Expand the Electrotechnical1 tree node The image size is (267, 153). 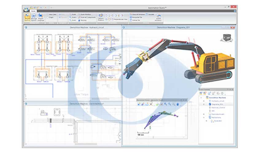pos(204,114)
